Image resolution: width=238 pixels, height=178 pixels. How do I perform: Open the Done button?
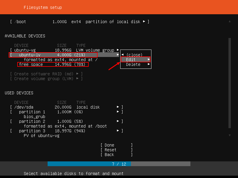point(109,145)
